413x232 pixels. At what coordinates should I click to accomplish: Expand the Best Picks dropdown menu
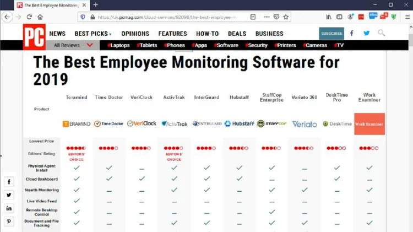click(x=93, y=34)
